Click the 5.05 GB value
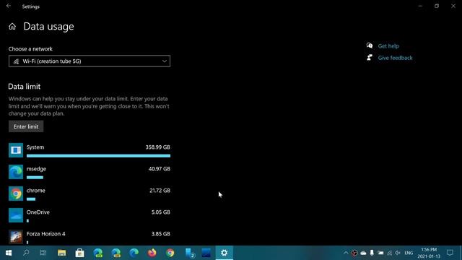 point(160,212)
